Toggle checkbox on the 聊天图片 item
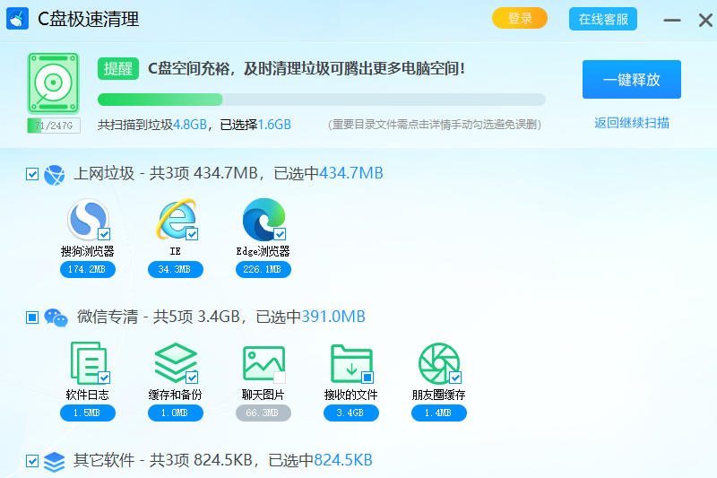Image resolution: width=717 pixels, height=478 pixels. [x=280, y=378]
